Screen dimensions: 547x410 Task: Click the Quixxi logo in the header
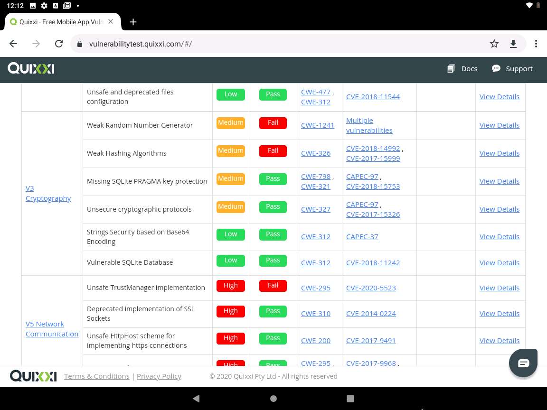click(x=30, y=68)
